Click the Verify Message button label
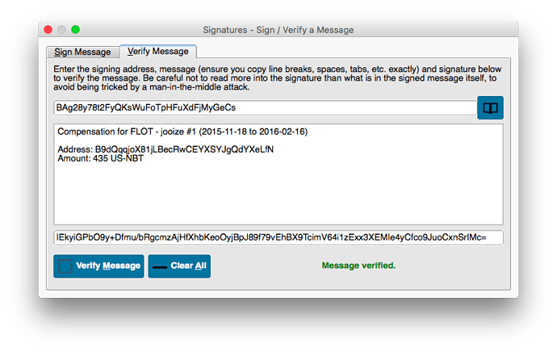The image size is (557, 352). coord(108,266)
